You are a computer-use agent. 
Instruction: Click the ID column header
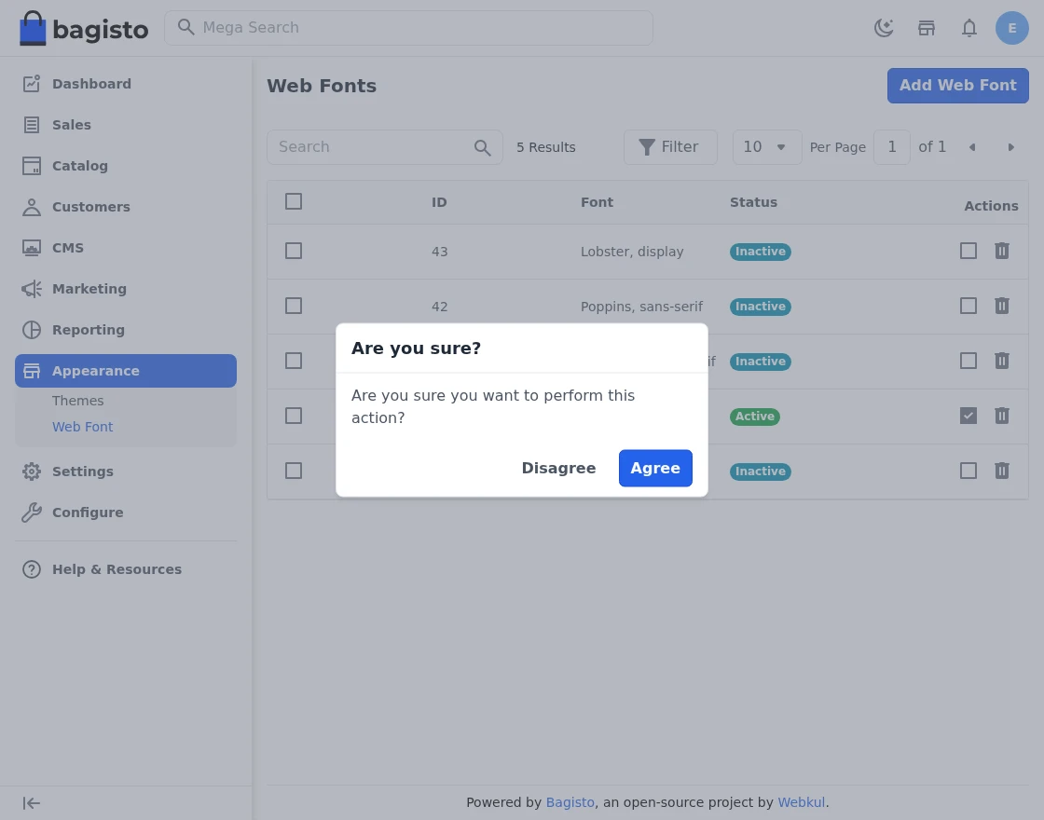pyautogui.click(x=439, y=202)
